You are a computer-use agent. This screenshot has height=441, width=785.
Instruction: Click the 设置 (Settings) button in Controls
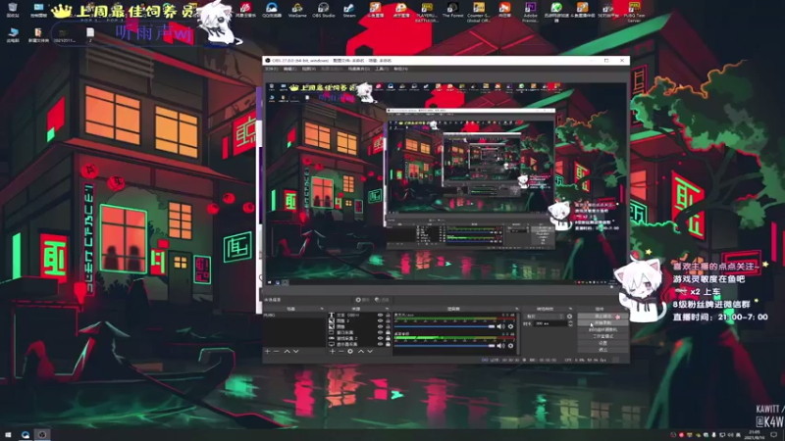point(602,343)
